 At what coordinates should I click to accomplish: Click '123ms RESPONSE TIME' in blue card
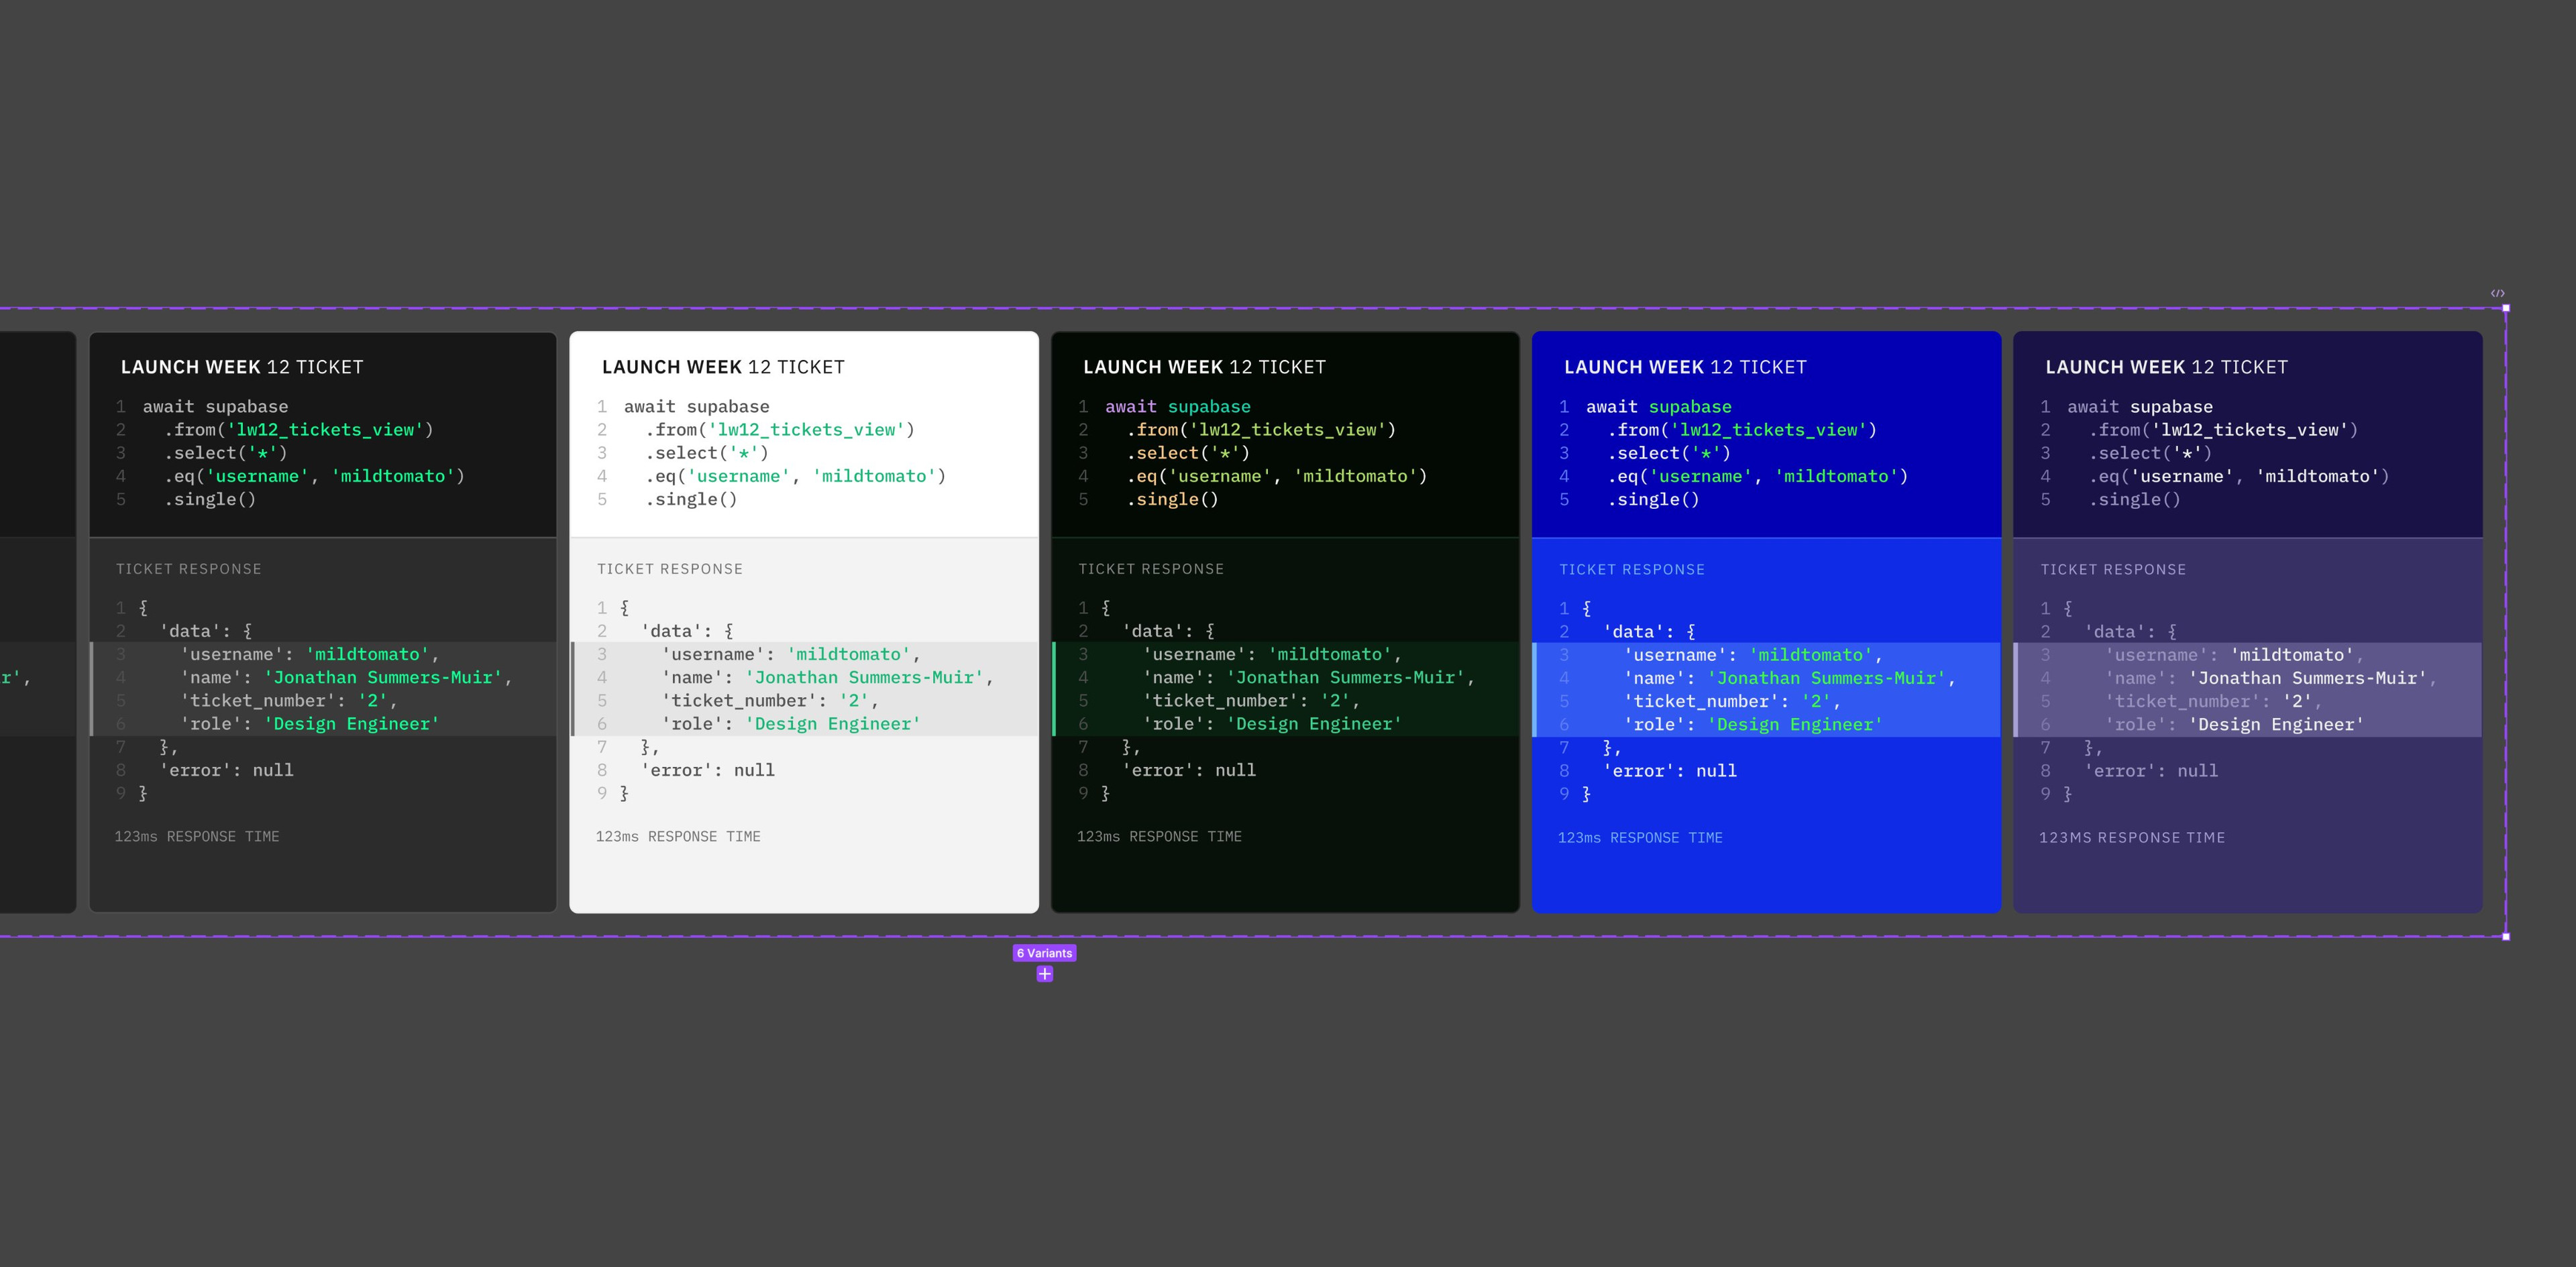tap(1640, 837)
